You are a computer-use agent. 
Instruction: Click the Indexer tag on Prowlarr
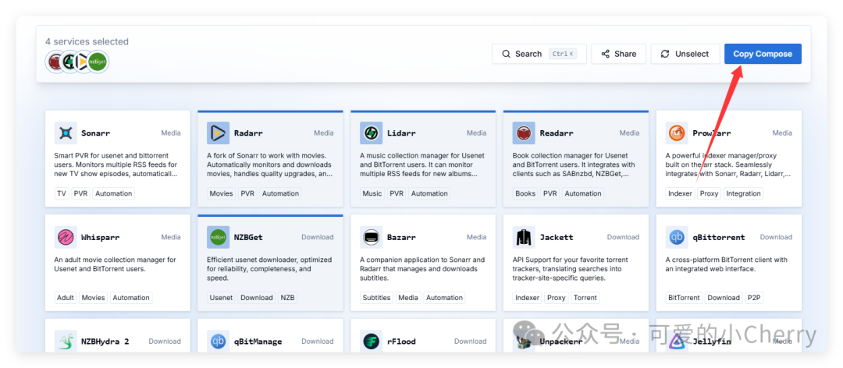pyautogui.click(x=680, y=193)
